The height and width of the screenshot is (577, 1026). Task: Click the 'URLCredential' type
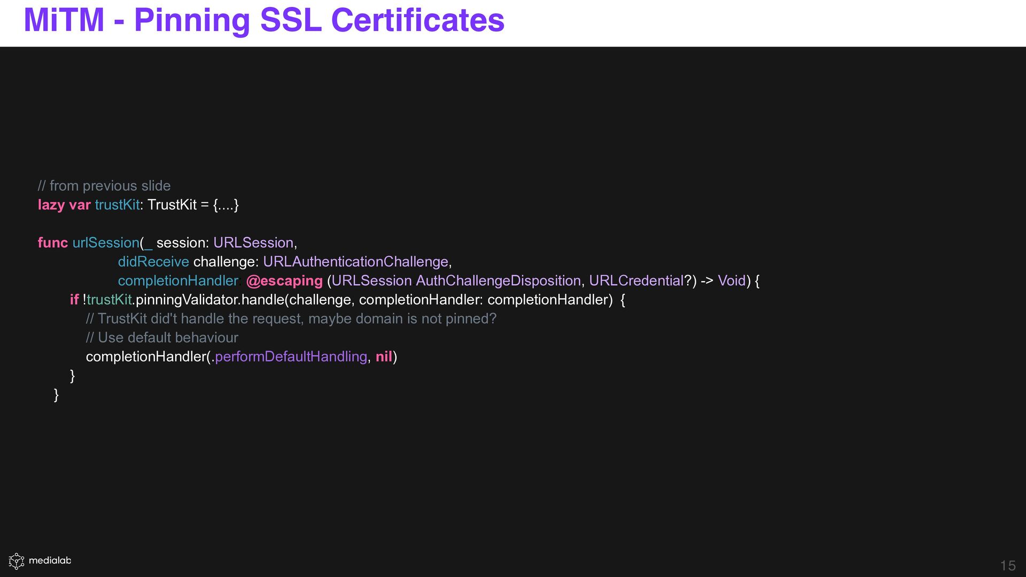pos(636,281)
